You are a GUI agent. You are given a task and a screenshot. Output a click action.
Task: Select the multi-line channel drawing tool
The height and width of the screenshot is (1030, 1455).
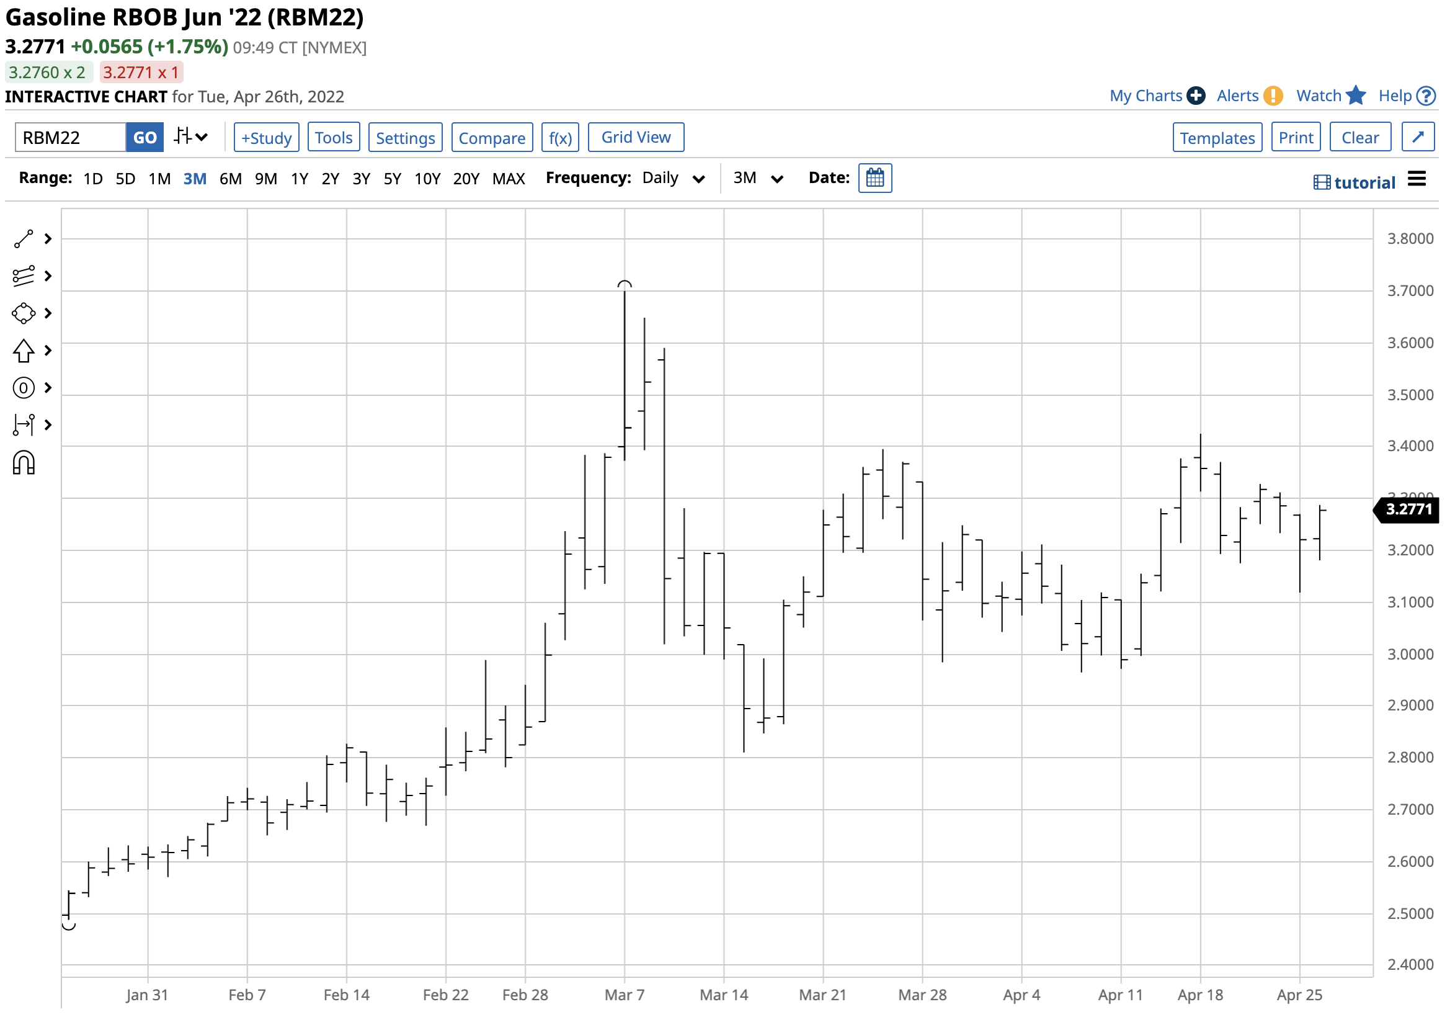pos(24,277)
